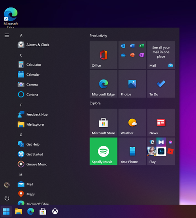This screenshot has height=218, width=196.
Task: Open Microsoft Edge from the taskbar
Action: (x=31, y=212)
